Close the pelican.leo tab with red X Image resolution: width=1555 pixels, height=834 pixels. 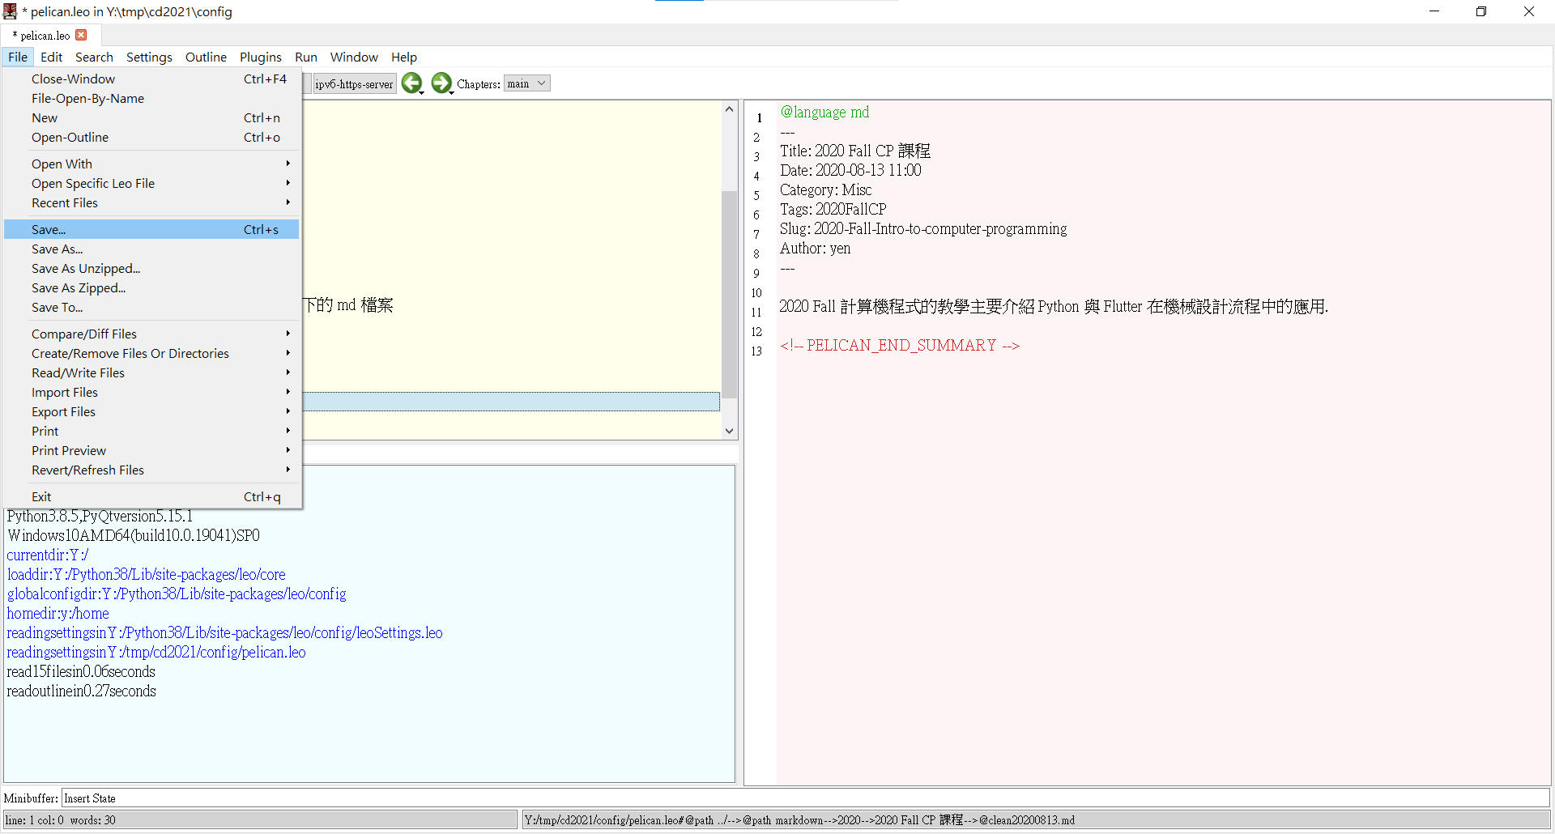tap(81, 35)
